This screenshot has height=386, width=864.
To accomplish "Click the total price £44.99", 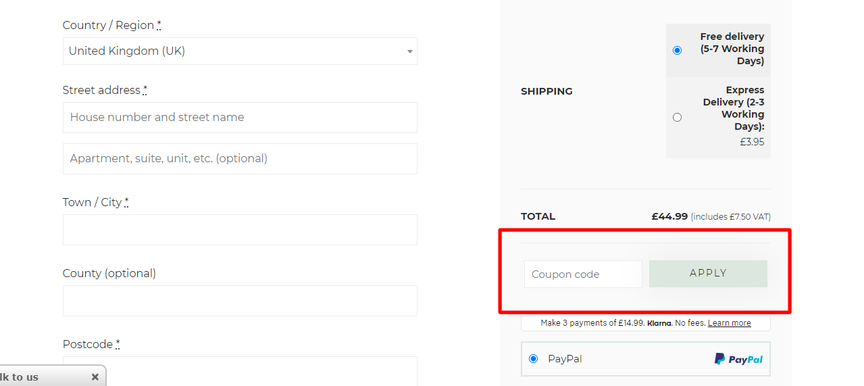I will click(x=669, y=216).
